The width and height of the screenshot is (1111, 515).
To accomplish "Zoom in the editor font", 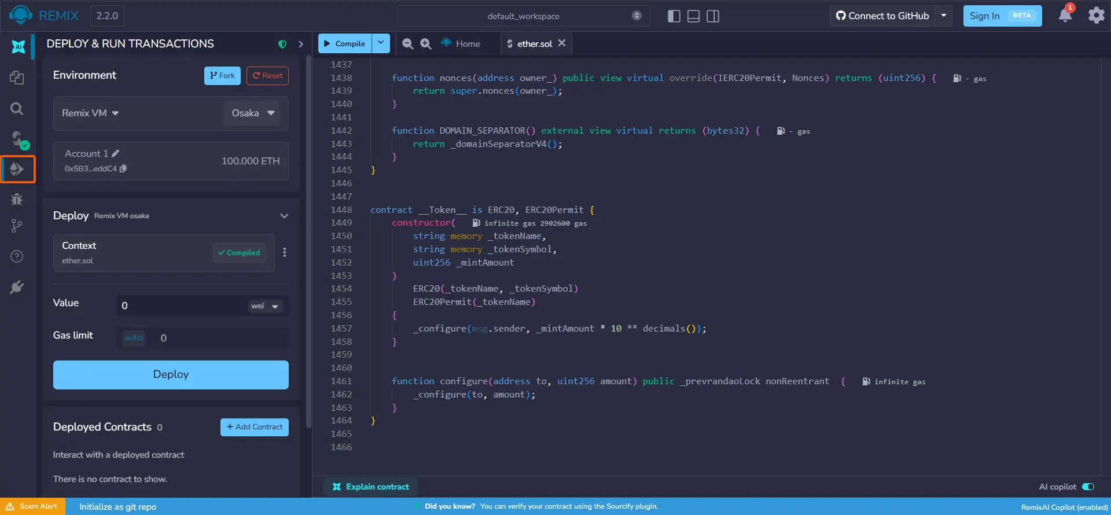I will coord(426,43).
